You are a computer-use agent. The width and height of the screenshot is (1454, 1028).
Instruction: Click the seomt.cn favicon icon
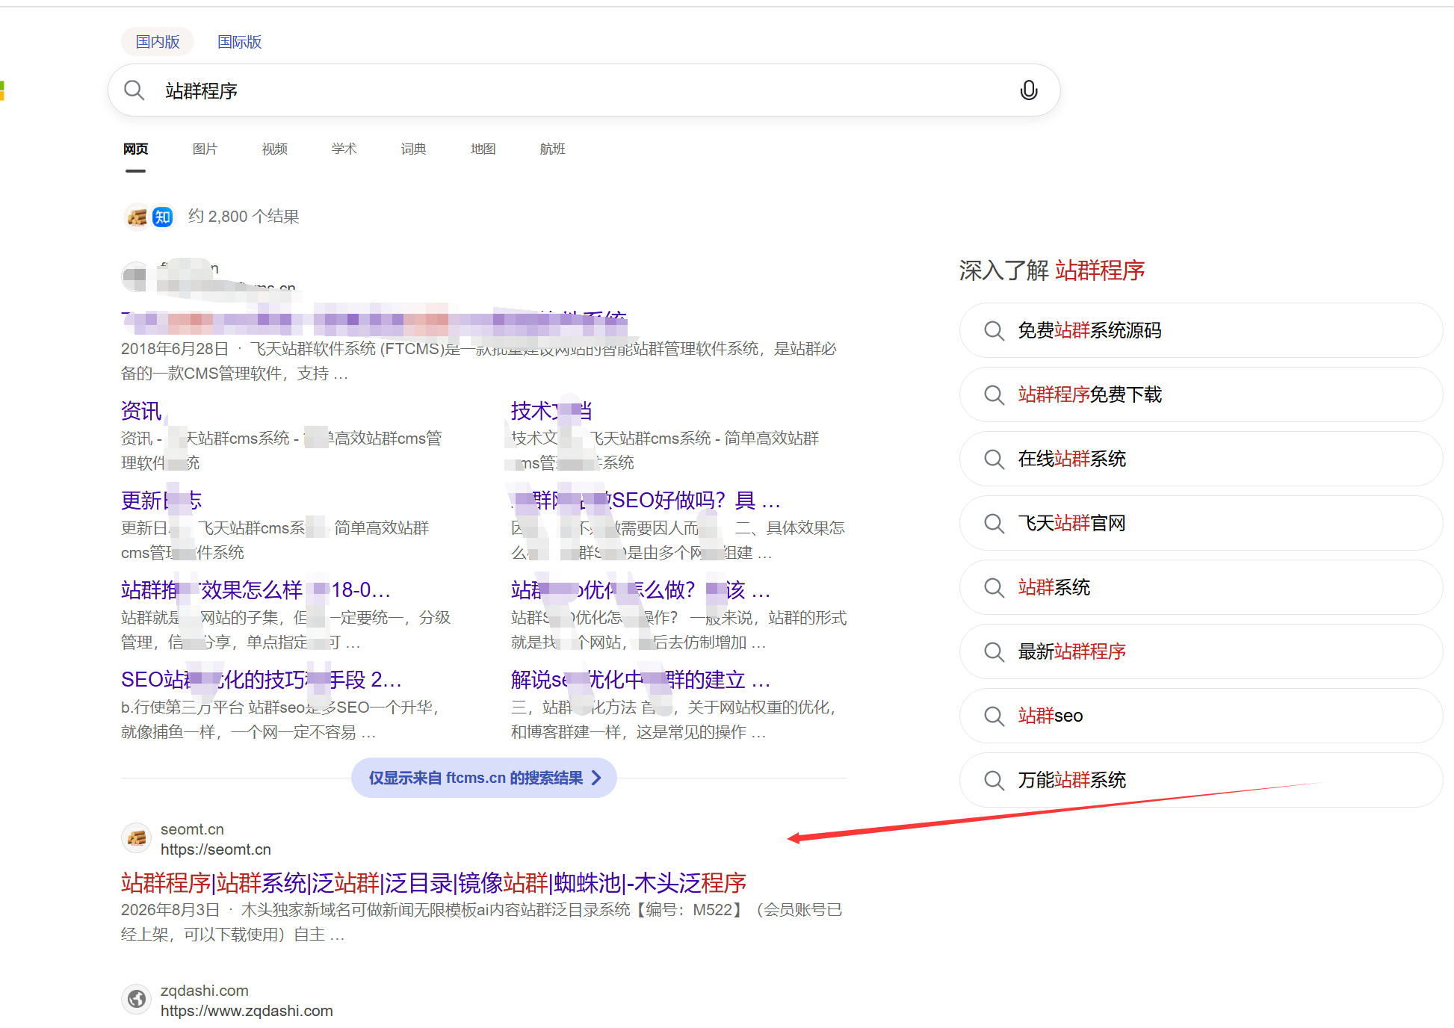(x=137, y=838)
